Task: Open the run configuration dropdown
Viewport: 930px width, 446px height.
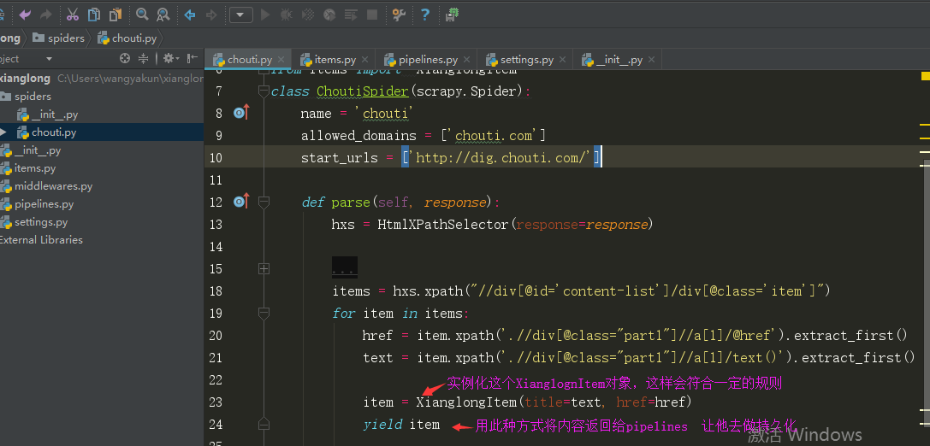Action: [x=240, y=15]
